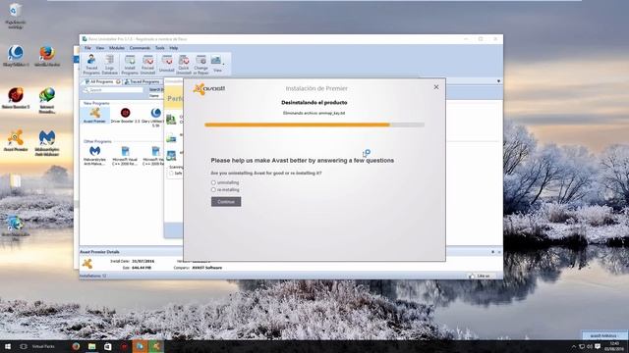The image size is (629, 353).
Task: Open Glary Utilities desktop shortcut
Action: tap(16, 56)
